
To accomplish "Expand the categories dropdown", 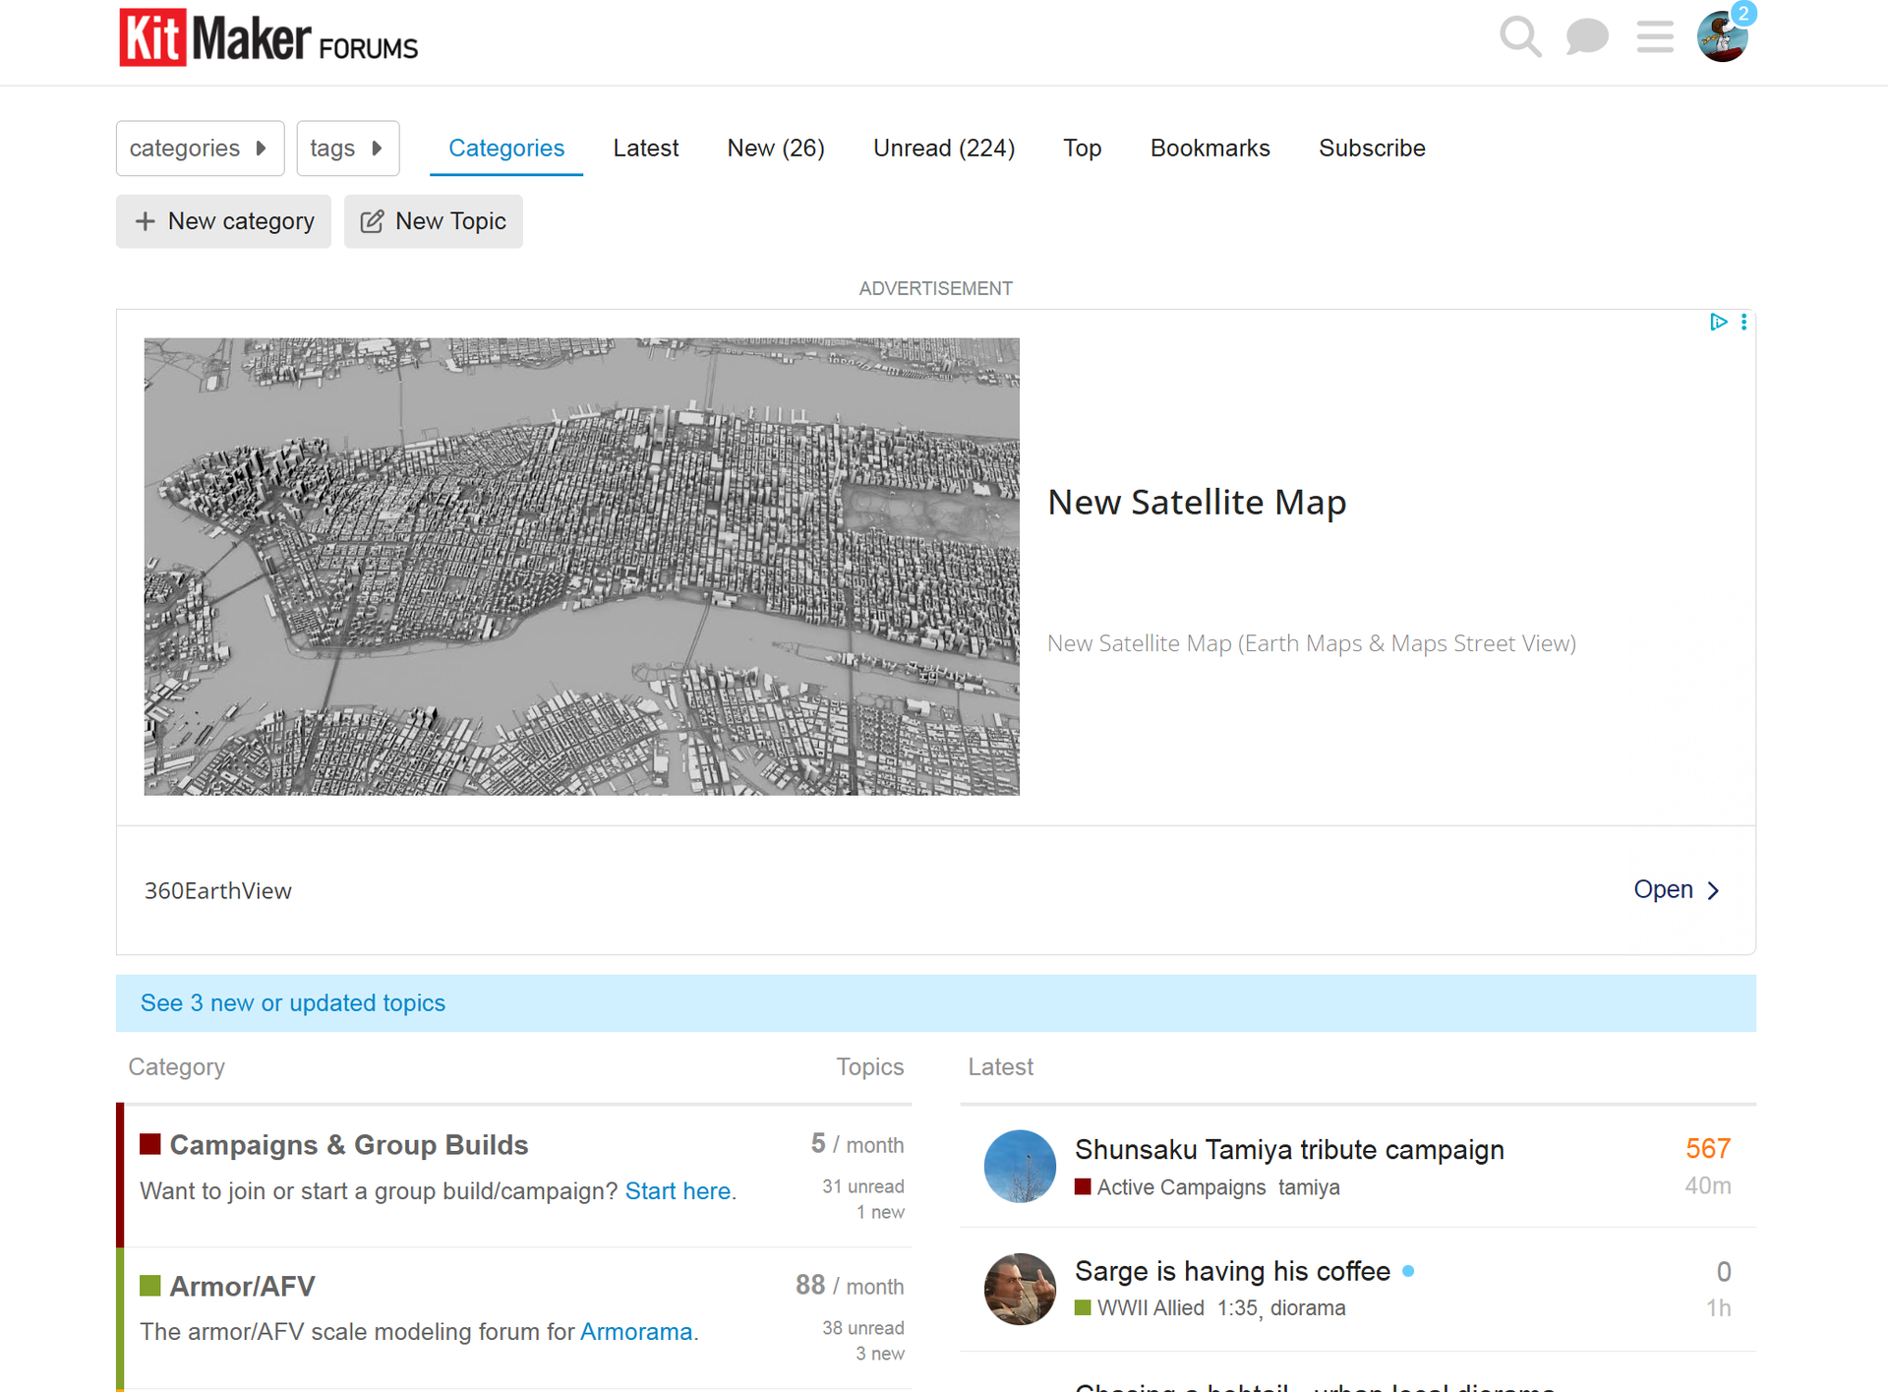I will click(x=201, y=149).
